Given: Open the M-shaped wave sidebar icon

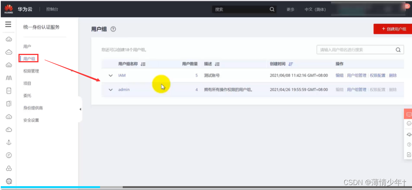Looking at the screenshot, I should (9, 78).
